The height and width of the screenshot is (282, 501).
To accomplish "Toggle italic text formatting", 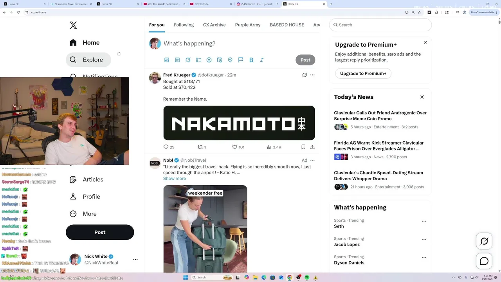I will tap(262, 60).
